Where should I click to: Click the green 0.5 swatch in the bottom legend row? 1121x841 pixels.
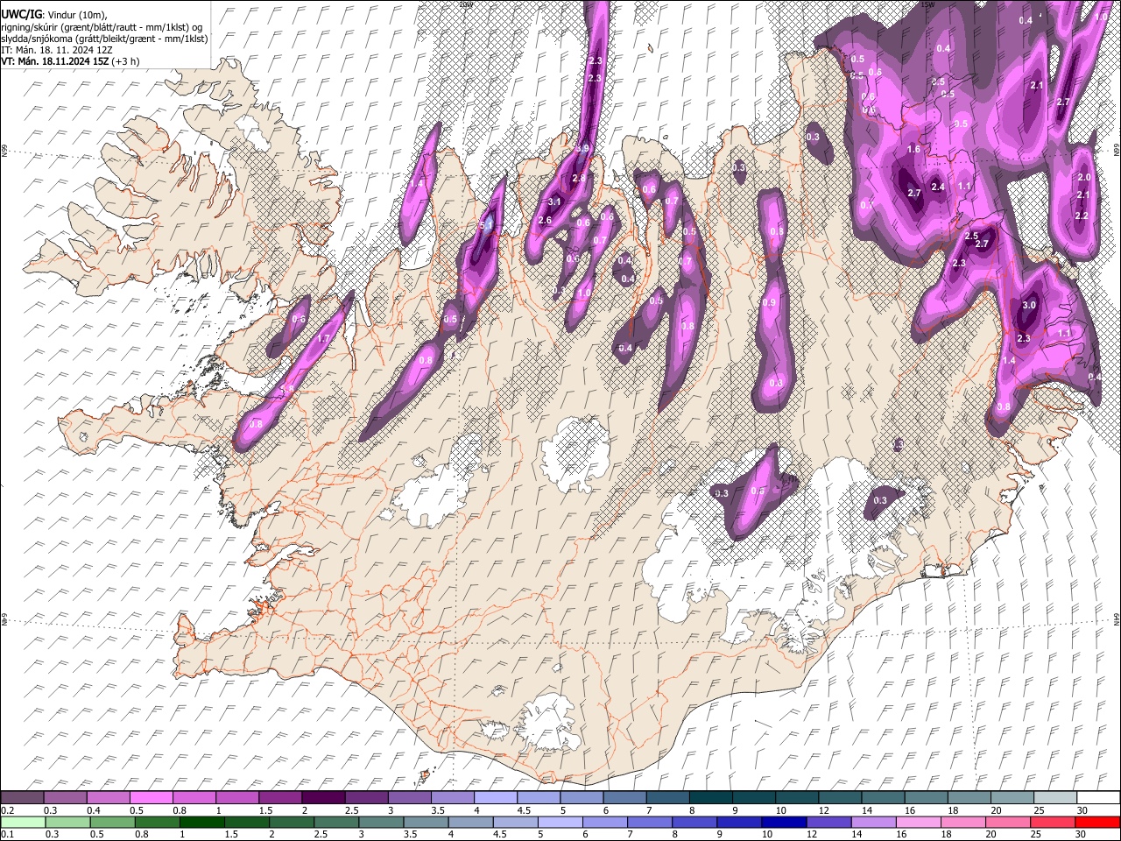[x=112, y=823]
